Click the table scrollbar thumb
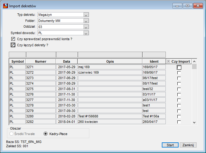The width and height of the screenshot is (206, 153). (194, 67)
